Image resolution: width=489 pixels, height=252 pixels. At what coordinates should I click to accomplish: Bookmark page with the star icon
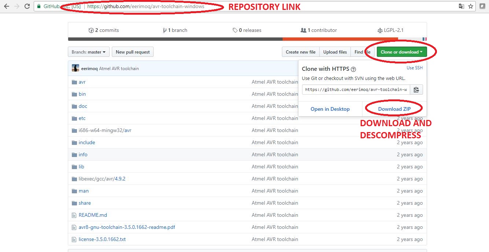click(471, 6)
